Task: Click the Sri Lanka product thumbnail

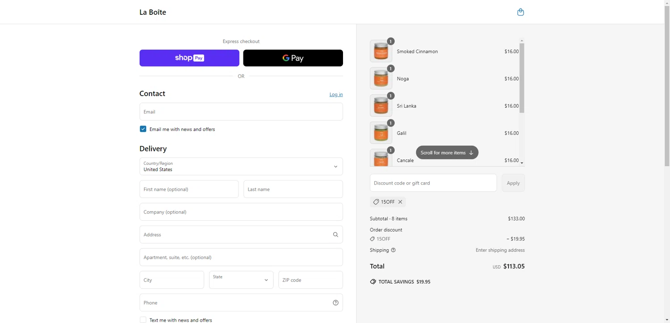Action: coord(381,105)
